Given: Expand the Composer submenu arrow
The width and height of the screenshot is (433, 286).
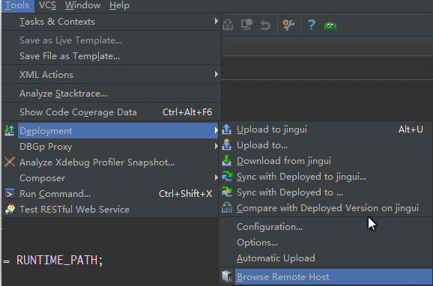Looking at the screenshot, I should pos(216,177).
